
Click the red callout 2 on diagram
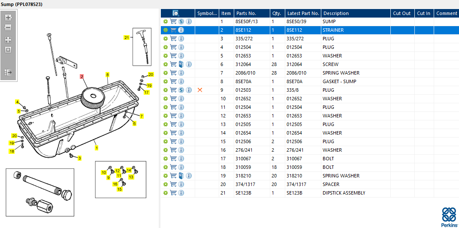click(82, 77)
